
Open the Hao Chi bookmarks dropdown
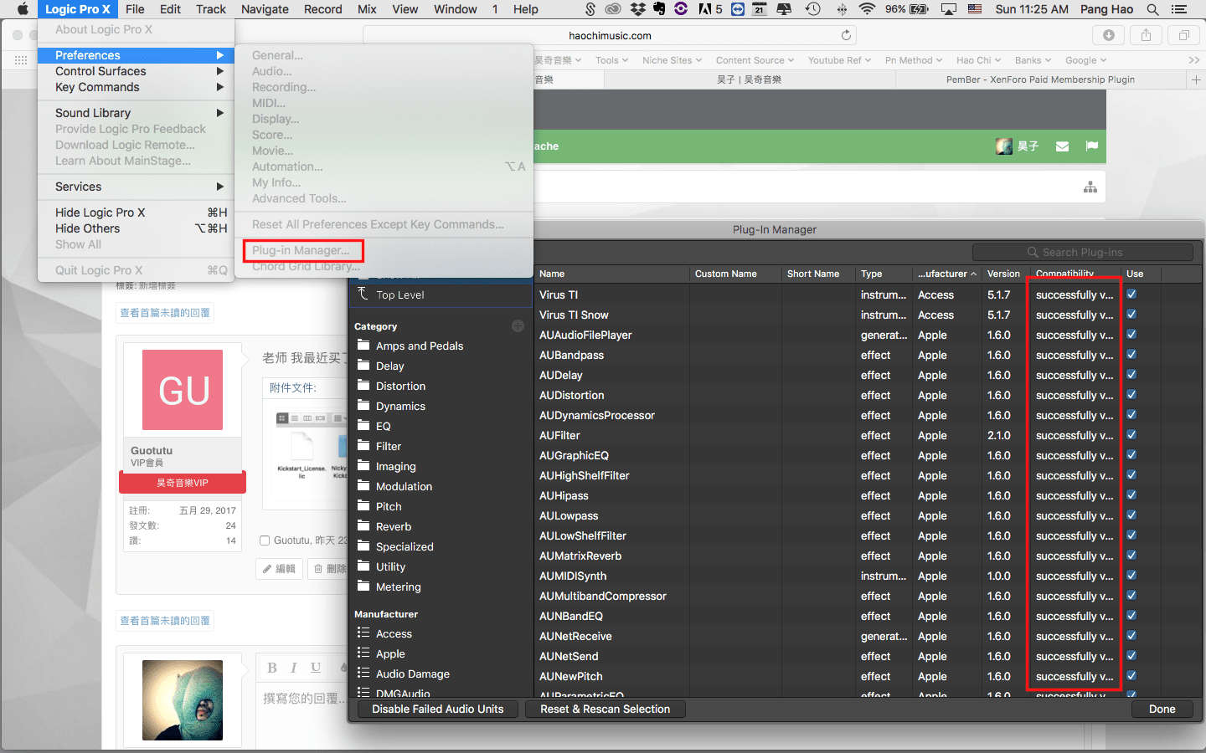click(978, 60)
